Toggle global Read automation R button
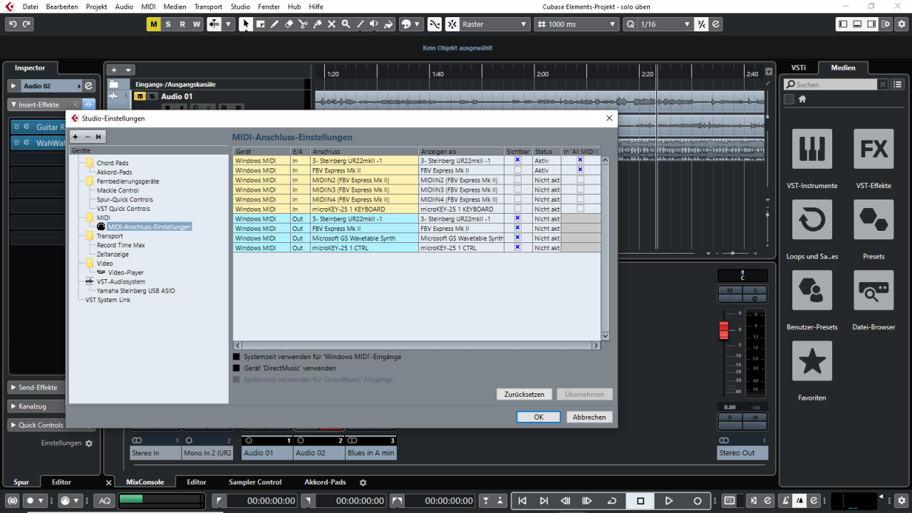This screenshot has width=912, height=513. pyautogui.click(x=182, y=24)
